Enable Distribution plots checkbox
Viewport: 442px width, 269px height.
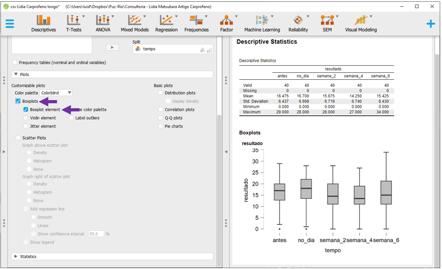tap(161, 93)
